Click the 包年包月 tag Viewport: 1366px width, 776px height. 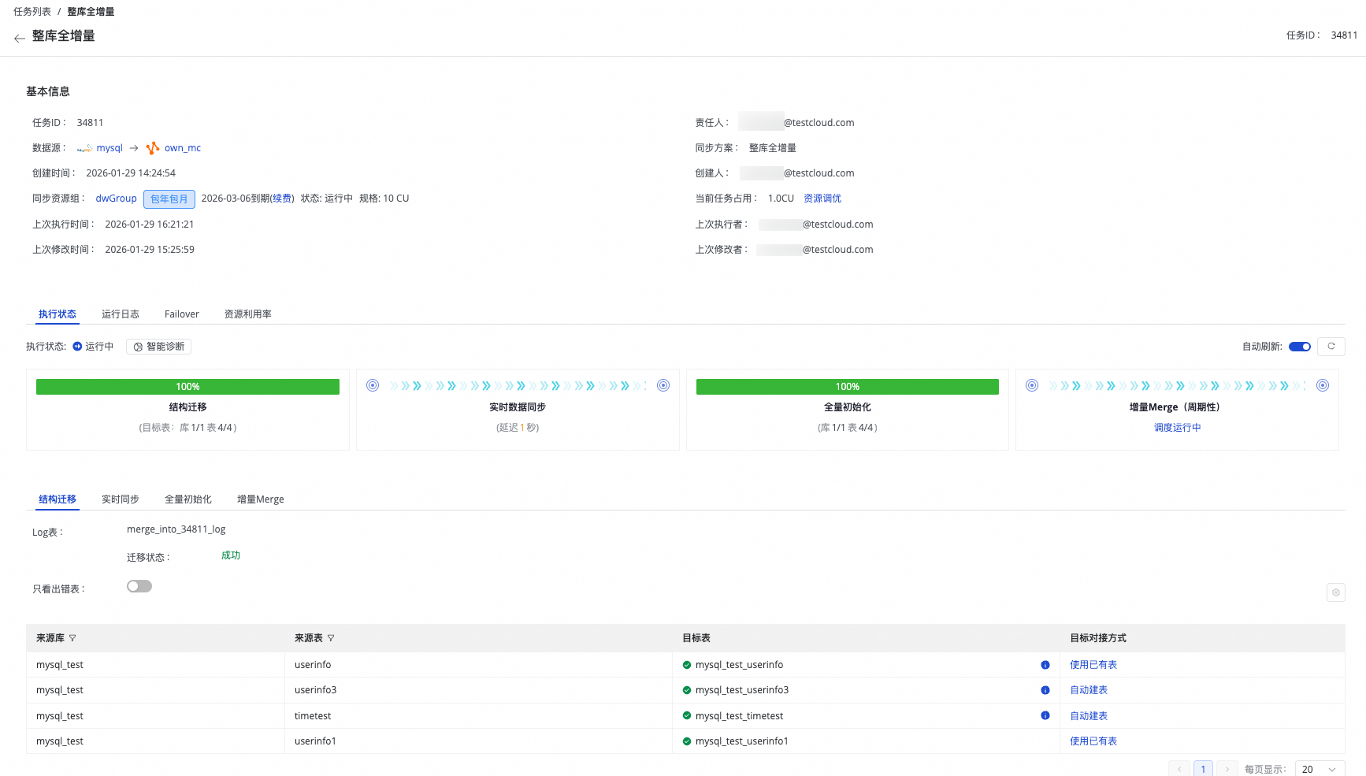[169, 199]
